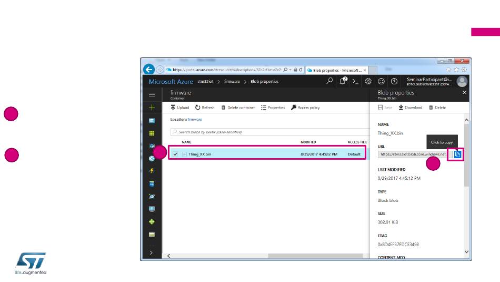Open the browser favorites star icon
Viewport: 500px width, 282px height.
[456, 70]
